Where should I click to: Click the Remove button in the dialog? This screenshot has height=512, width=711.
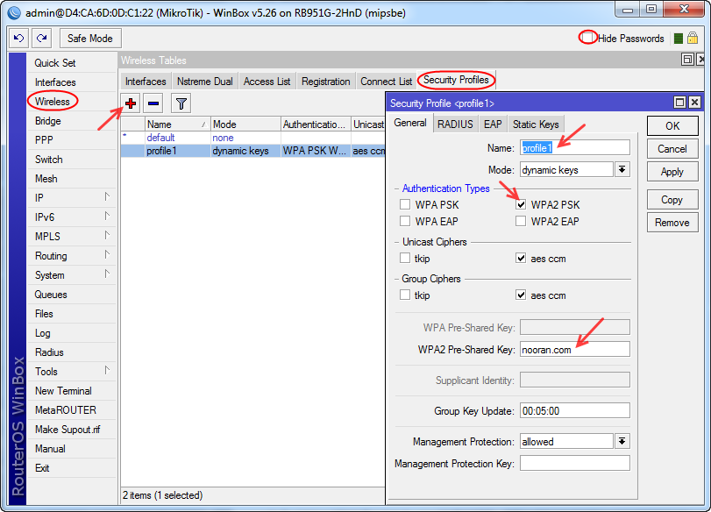coord(672,223)
